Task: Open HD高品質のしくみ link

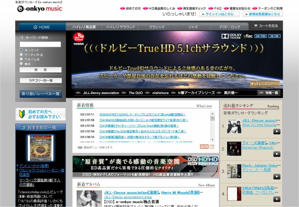Action: point(159,8)
